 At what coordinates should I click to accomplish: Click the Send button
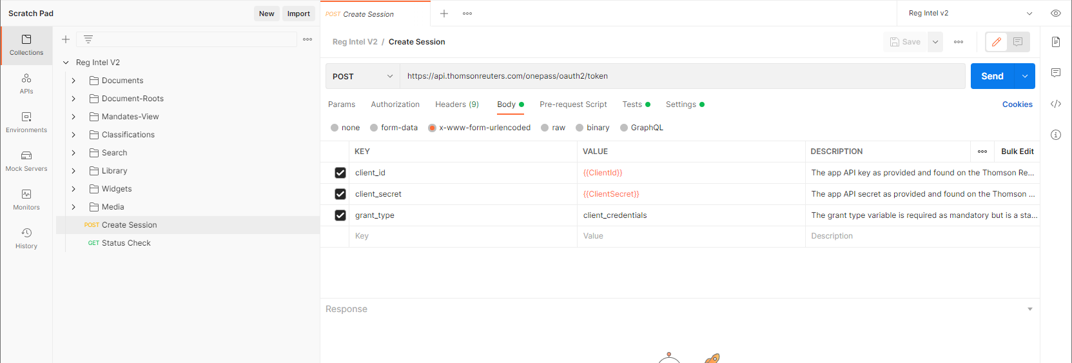(992, 76)
